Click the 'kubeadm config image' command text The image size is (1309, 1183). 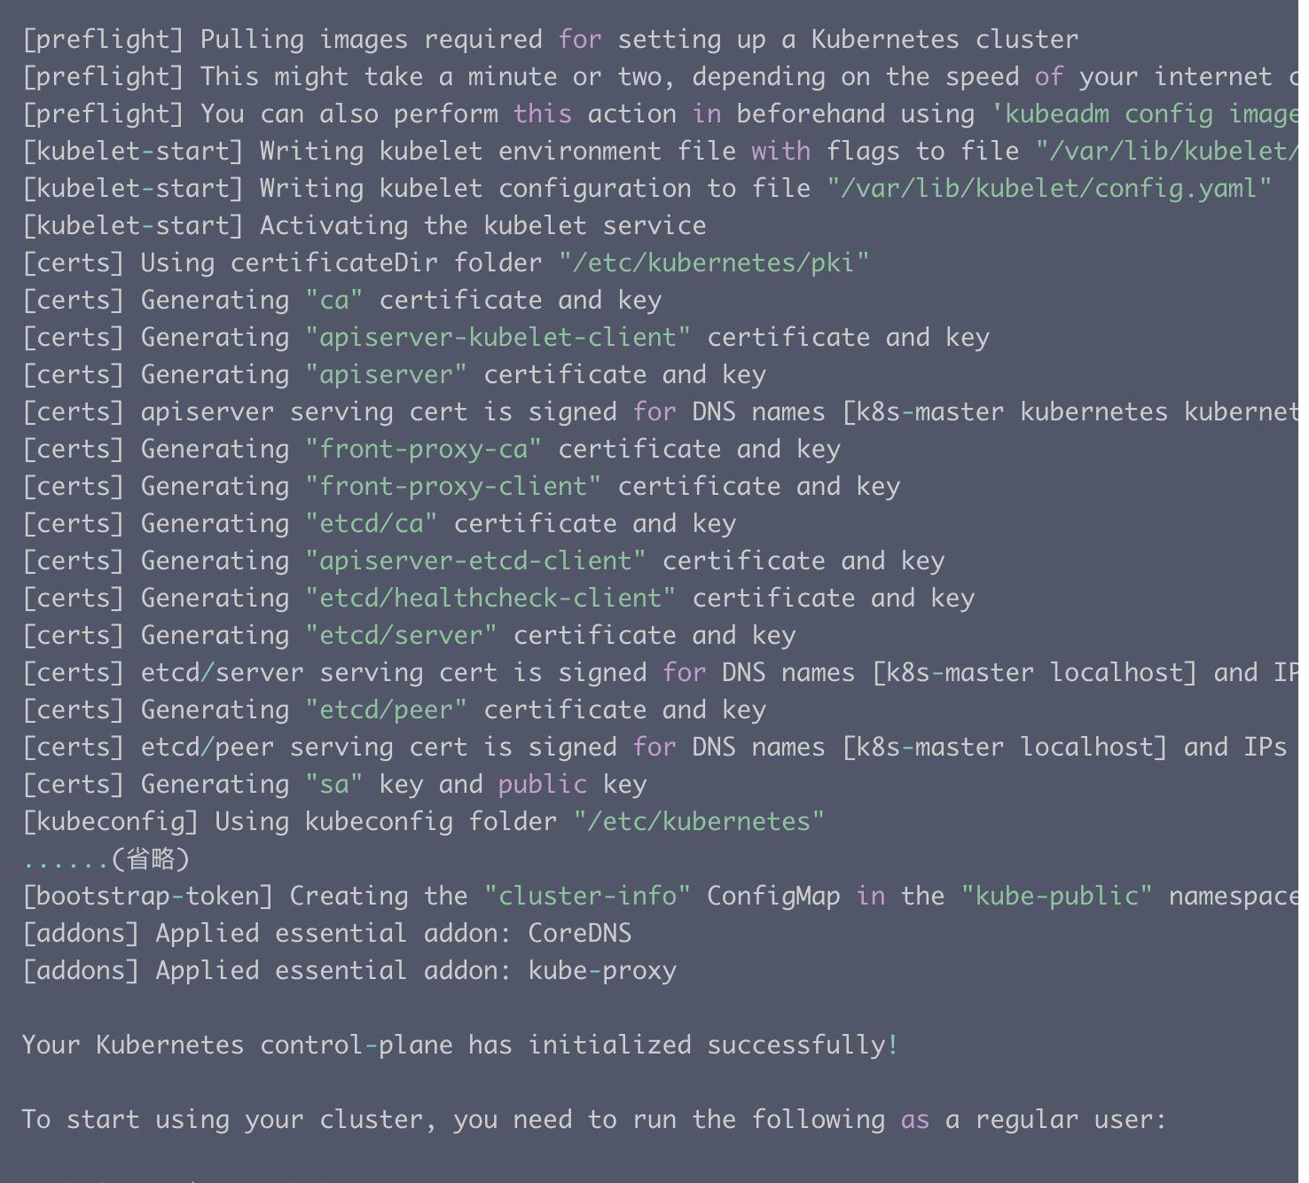[x=1146, y=114]
